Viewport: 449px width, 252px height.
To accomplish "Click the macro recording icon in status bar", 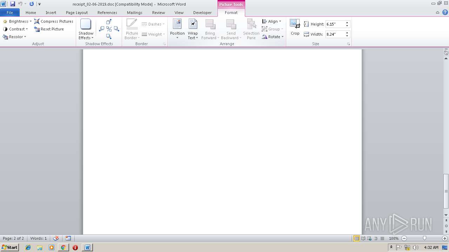I will (x=68, y=238).
